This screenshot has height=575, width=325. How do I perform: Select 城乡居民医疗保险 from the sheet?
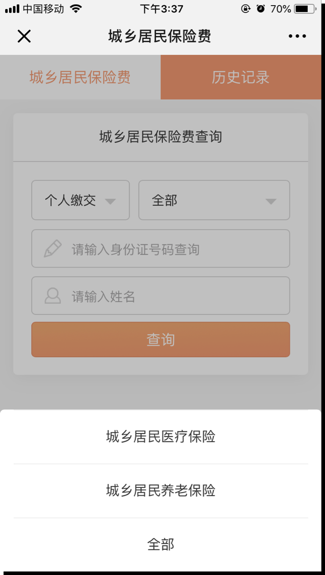tap(160, 437)
